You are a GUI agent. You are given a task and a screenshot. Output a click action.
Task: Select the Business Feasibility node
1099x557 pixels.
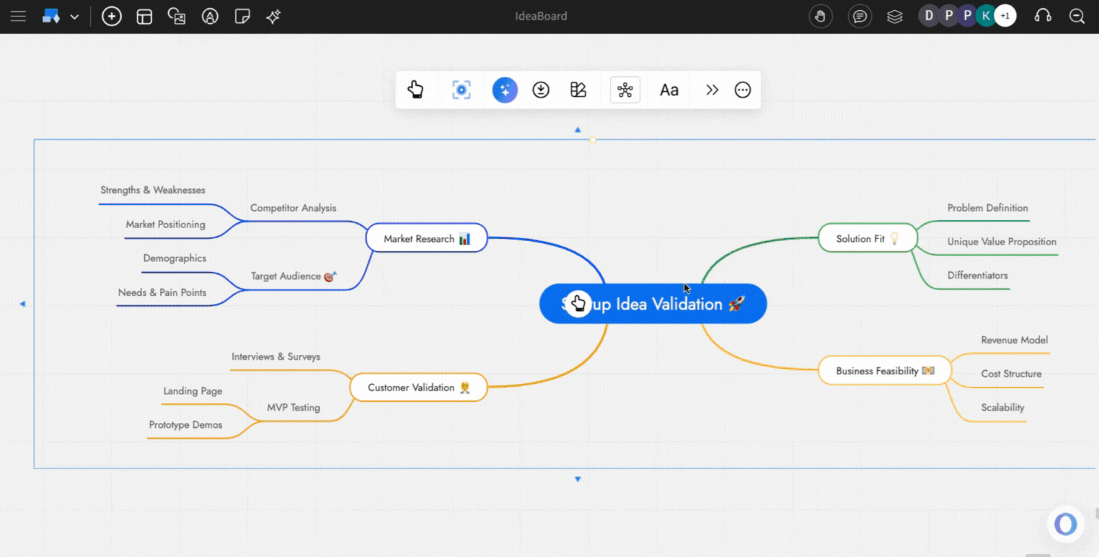click(885, 371)
